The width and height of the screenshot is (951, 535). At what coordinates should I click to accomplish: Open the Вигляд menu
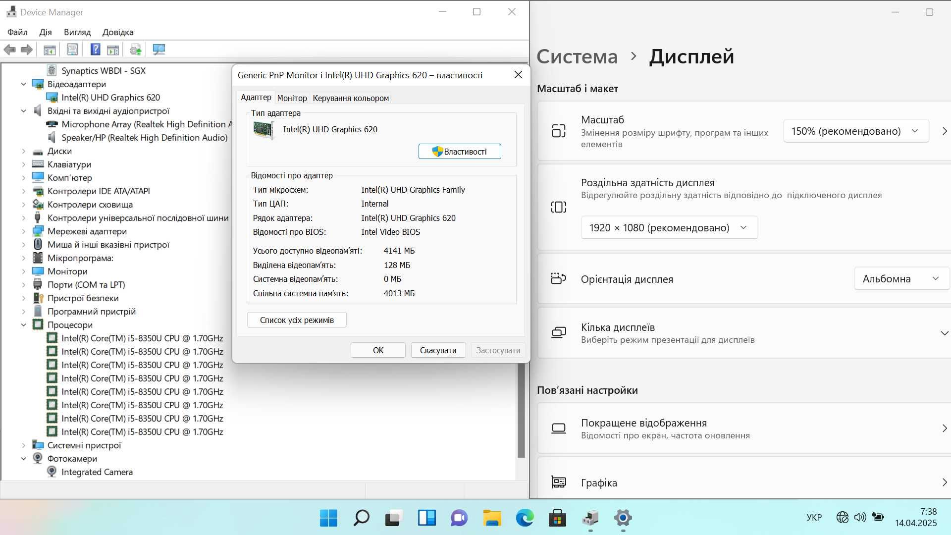77,32
